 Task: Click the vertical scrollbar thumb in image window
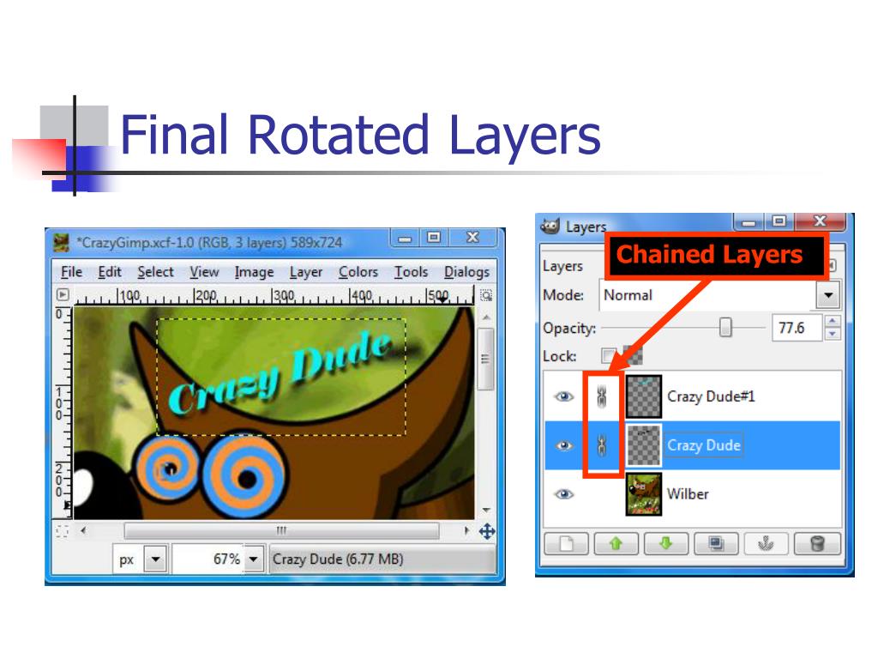pyautogui.click(x=485, y=360)
